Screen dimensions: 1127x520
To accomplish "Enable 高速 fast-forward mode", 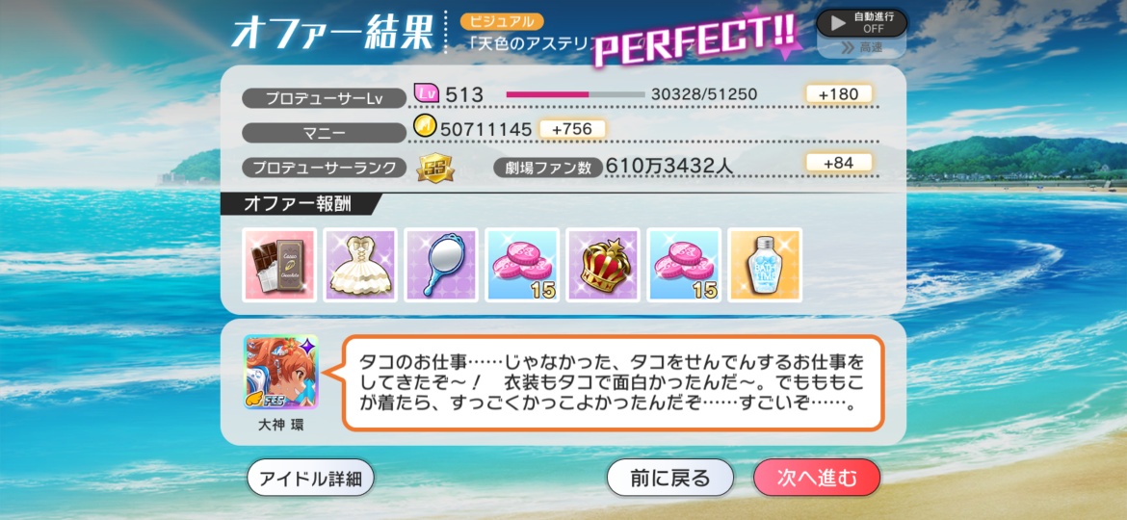I will (861, 47).
